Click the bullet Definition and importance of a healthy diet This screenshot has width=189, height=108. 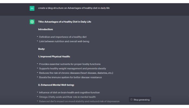coord(63,37)
